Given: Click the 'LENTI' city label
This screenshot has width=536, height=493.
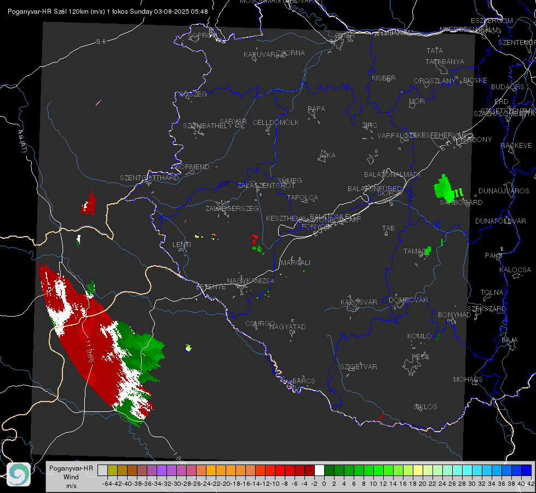Looking at the screenshot, I should coord(182,245).
